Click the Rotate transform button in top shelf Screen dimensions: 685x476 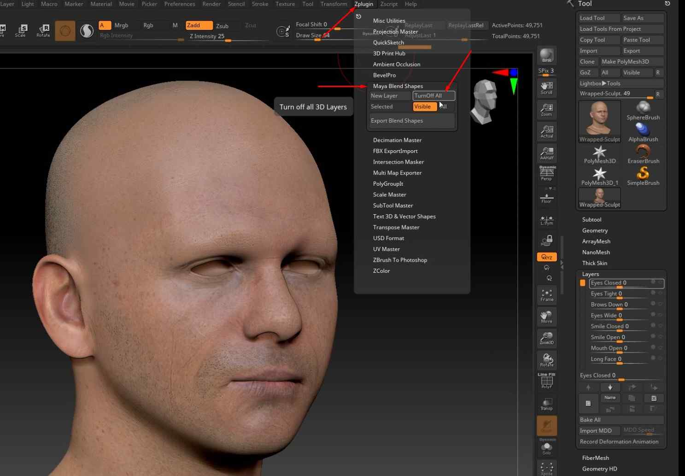click(43, 31)
